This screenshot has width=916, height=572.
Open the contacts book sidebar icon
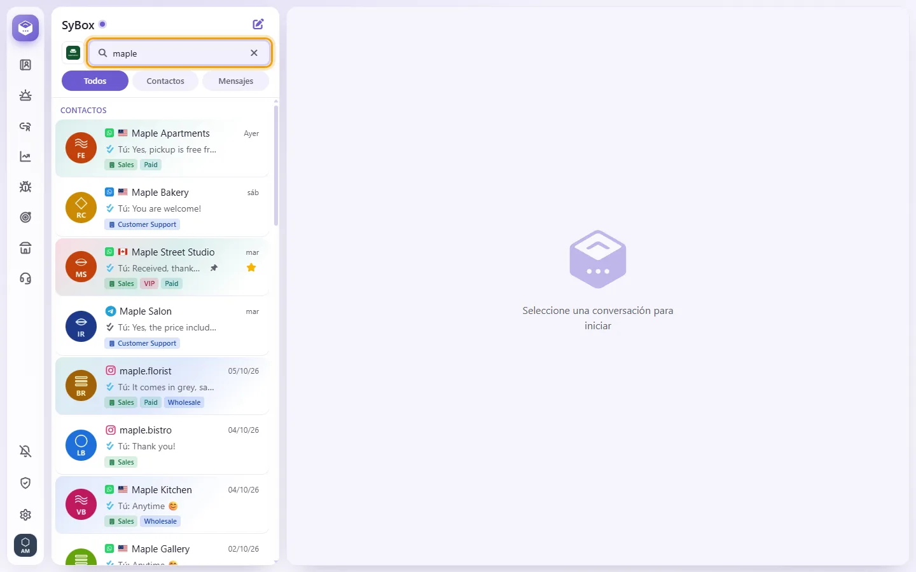click(x=25, y=65)
